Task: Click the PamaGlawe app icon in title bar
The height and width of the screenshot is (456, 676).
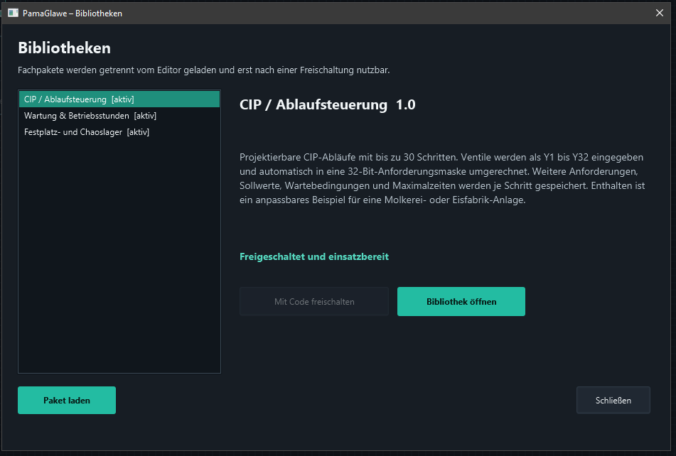Action: click(x=13, y=13)
